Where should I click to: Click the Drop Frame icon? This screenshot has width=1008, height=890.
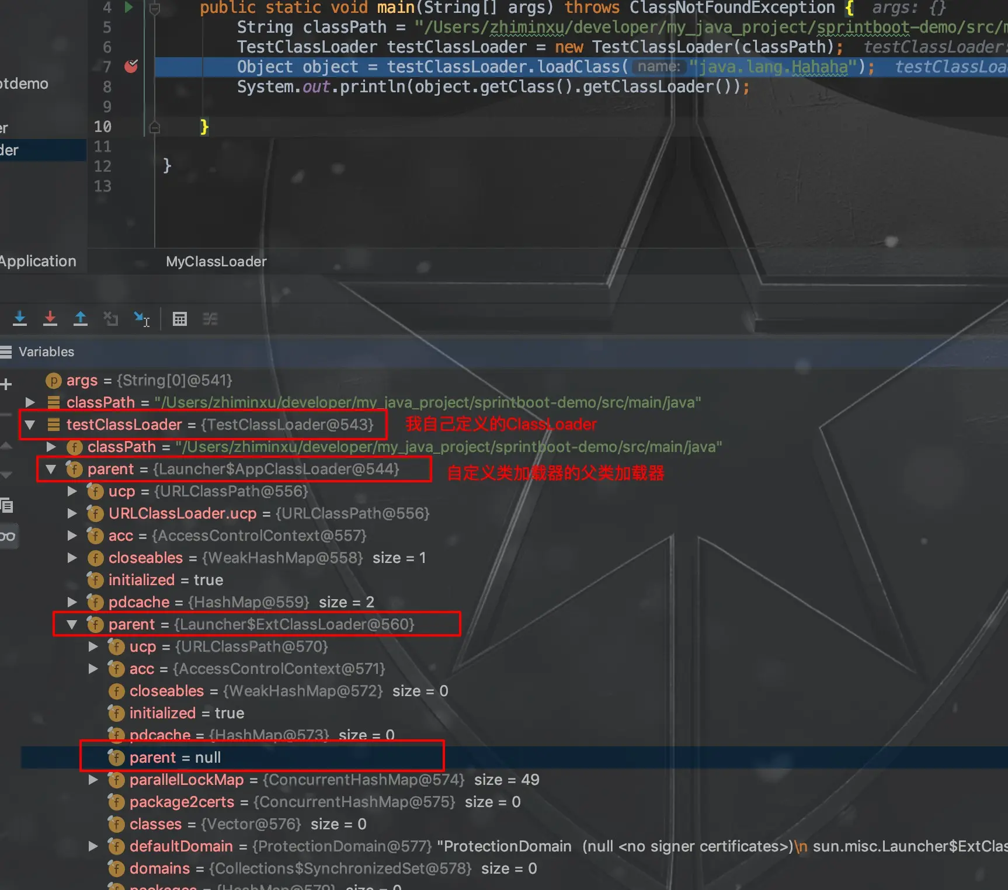(111, 318)
